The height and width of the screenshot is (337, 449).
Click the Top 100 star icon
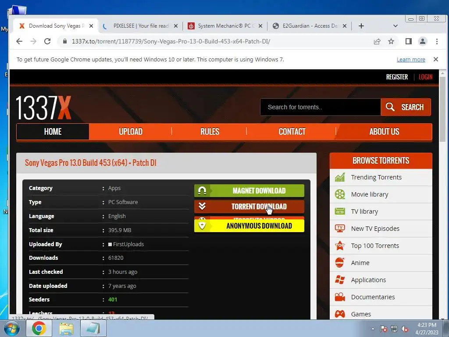(x=340, y=246)
